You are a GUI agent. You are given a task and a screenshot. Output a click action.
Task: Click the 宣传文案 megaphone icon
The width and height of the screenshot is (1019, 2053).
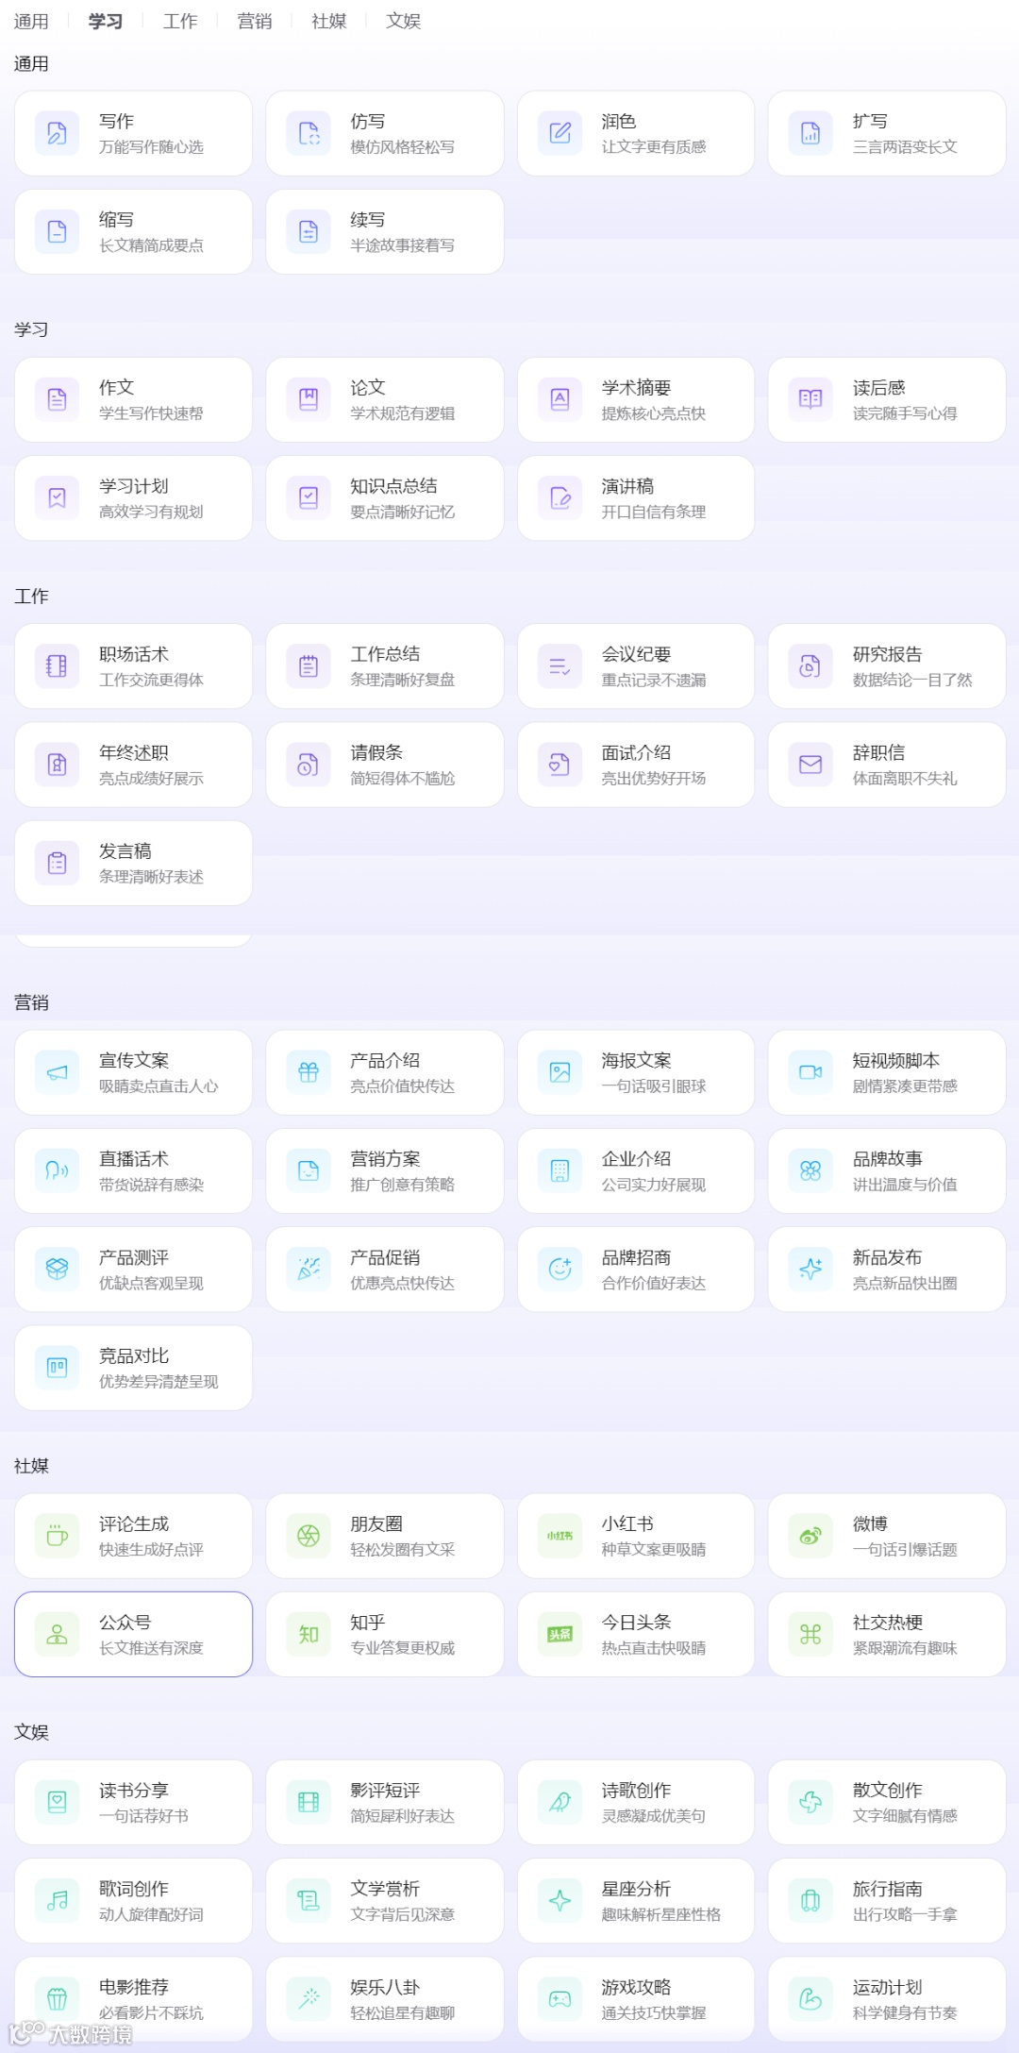coord(58,1072)
